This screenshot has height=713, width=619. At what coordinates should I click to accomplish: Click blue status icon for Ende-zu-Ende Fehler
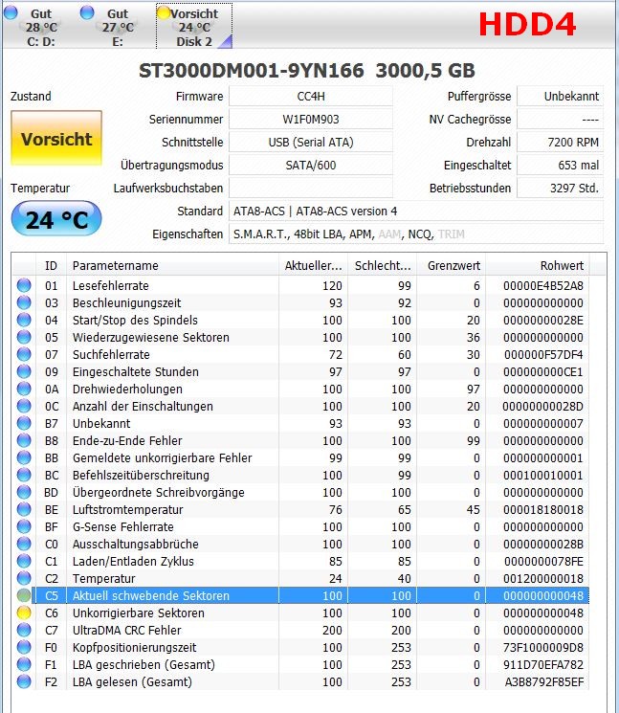click(x=24, y=440)
